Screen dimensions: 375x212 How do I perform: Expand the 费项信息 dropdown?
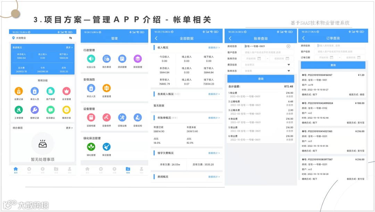(x=289, y=65)
